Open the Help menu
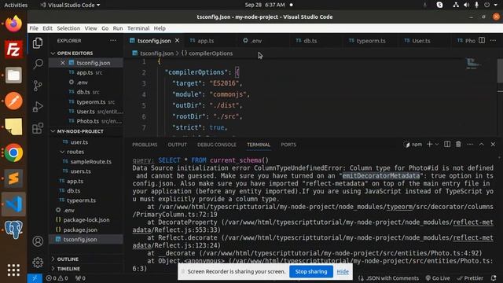Image resolution: width=503 pixels, height=283 pixels. 160,28
